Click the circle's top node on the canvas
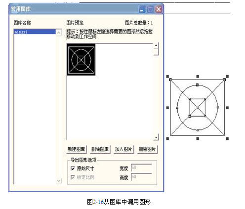The width and height of the screenshot is (245, 209). coord(197,85)
